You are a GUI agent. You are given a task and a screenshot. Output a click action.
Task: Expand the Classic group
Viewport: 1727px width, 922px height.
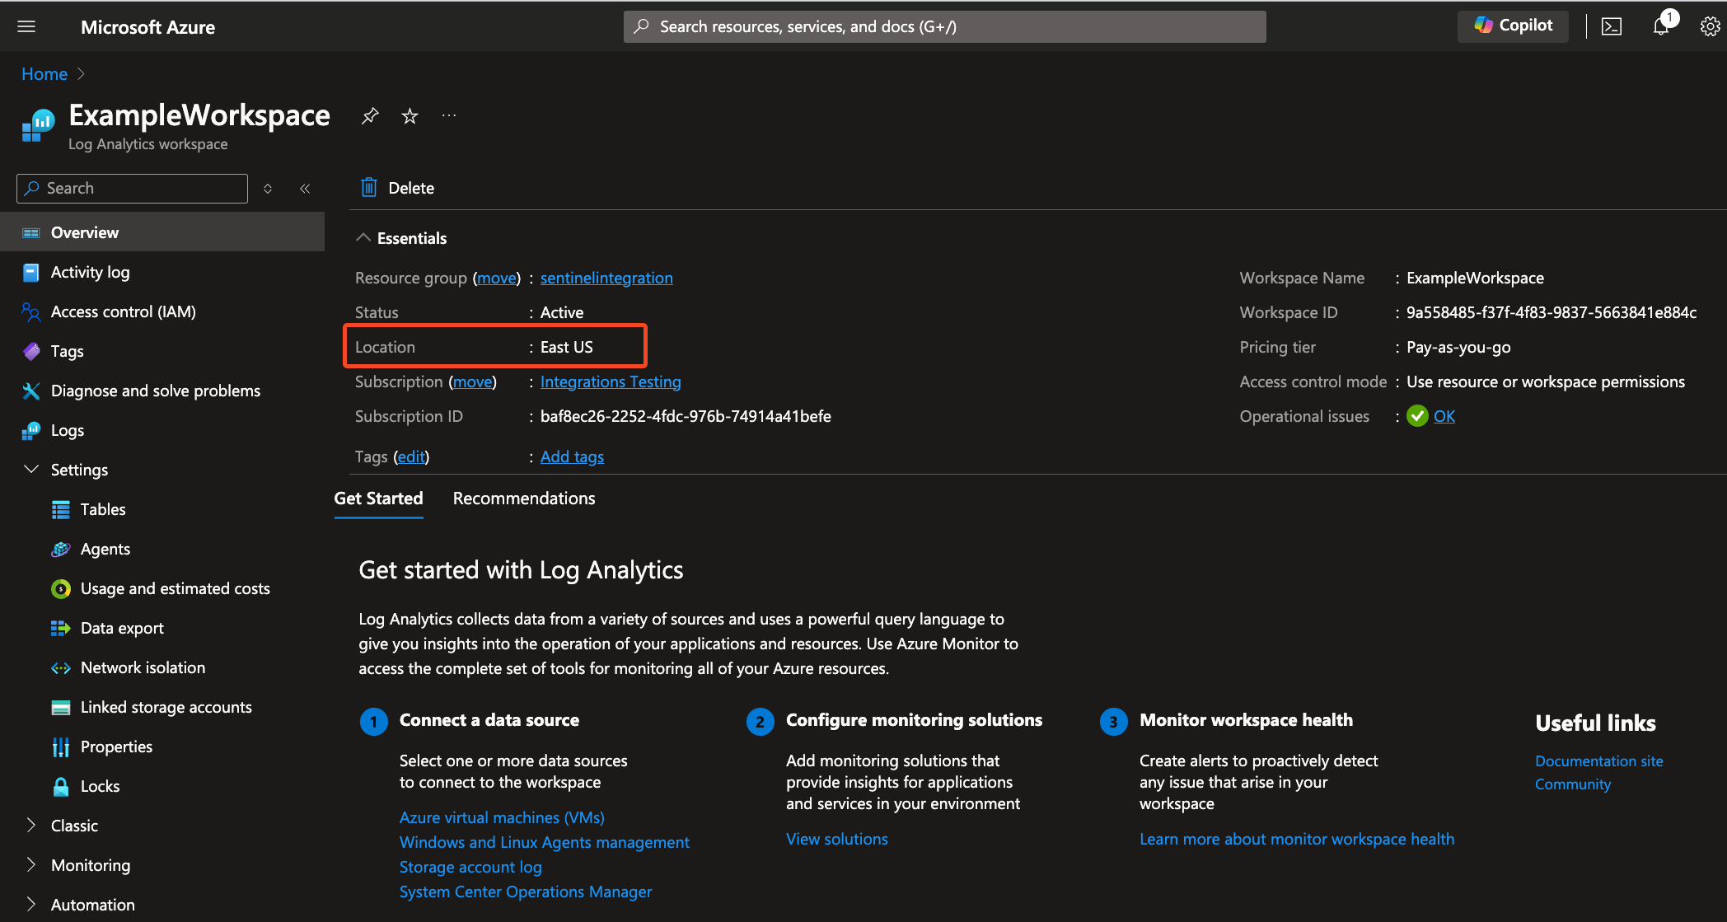pos(31,825)
